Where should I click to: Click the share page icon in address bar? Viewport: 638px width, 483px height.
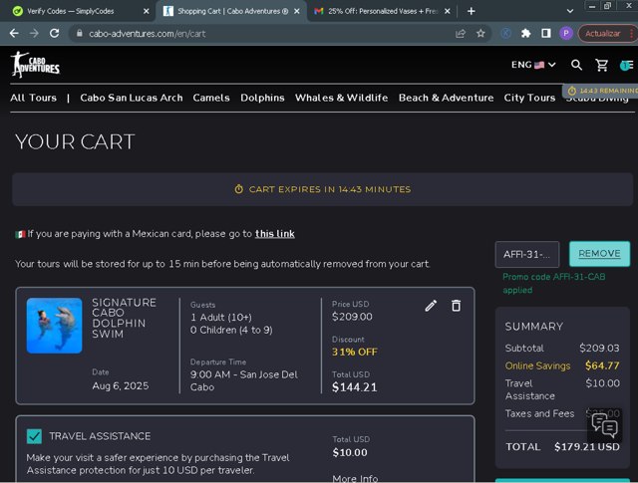coord(461,33)
